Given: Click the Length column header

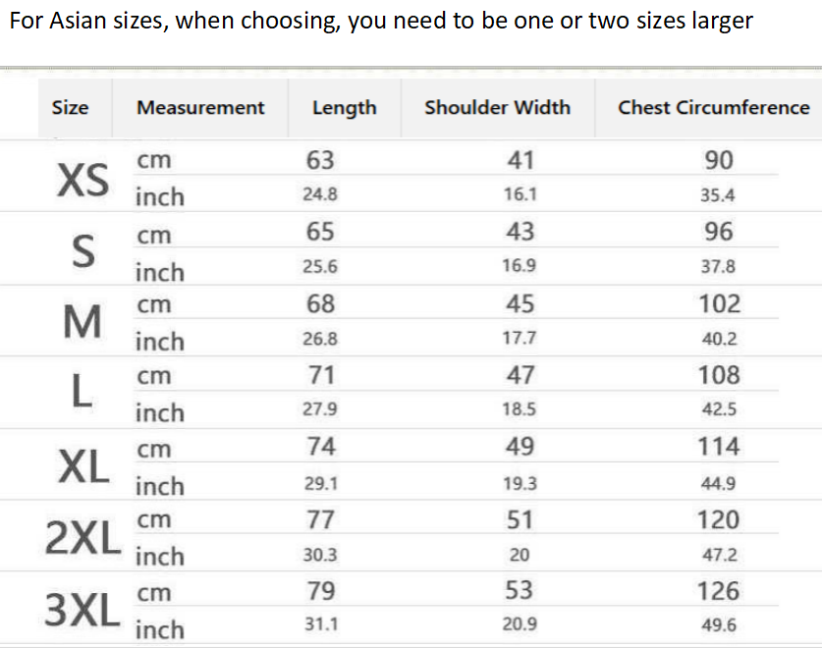Looking at the screenshot, I should [344, 108].
